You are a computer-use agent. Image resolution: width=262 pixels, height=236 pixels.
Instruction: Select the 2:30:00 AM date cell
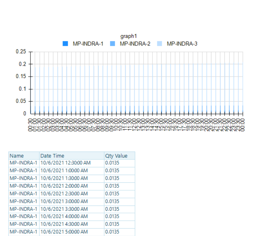[x=72, y=194]
